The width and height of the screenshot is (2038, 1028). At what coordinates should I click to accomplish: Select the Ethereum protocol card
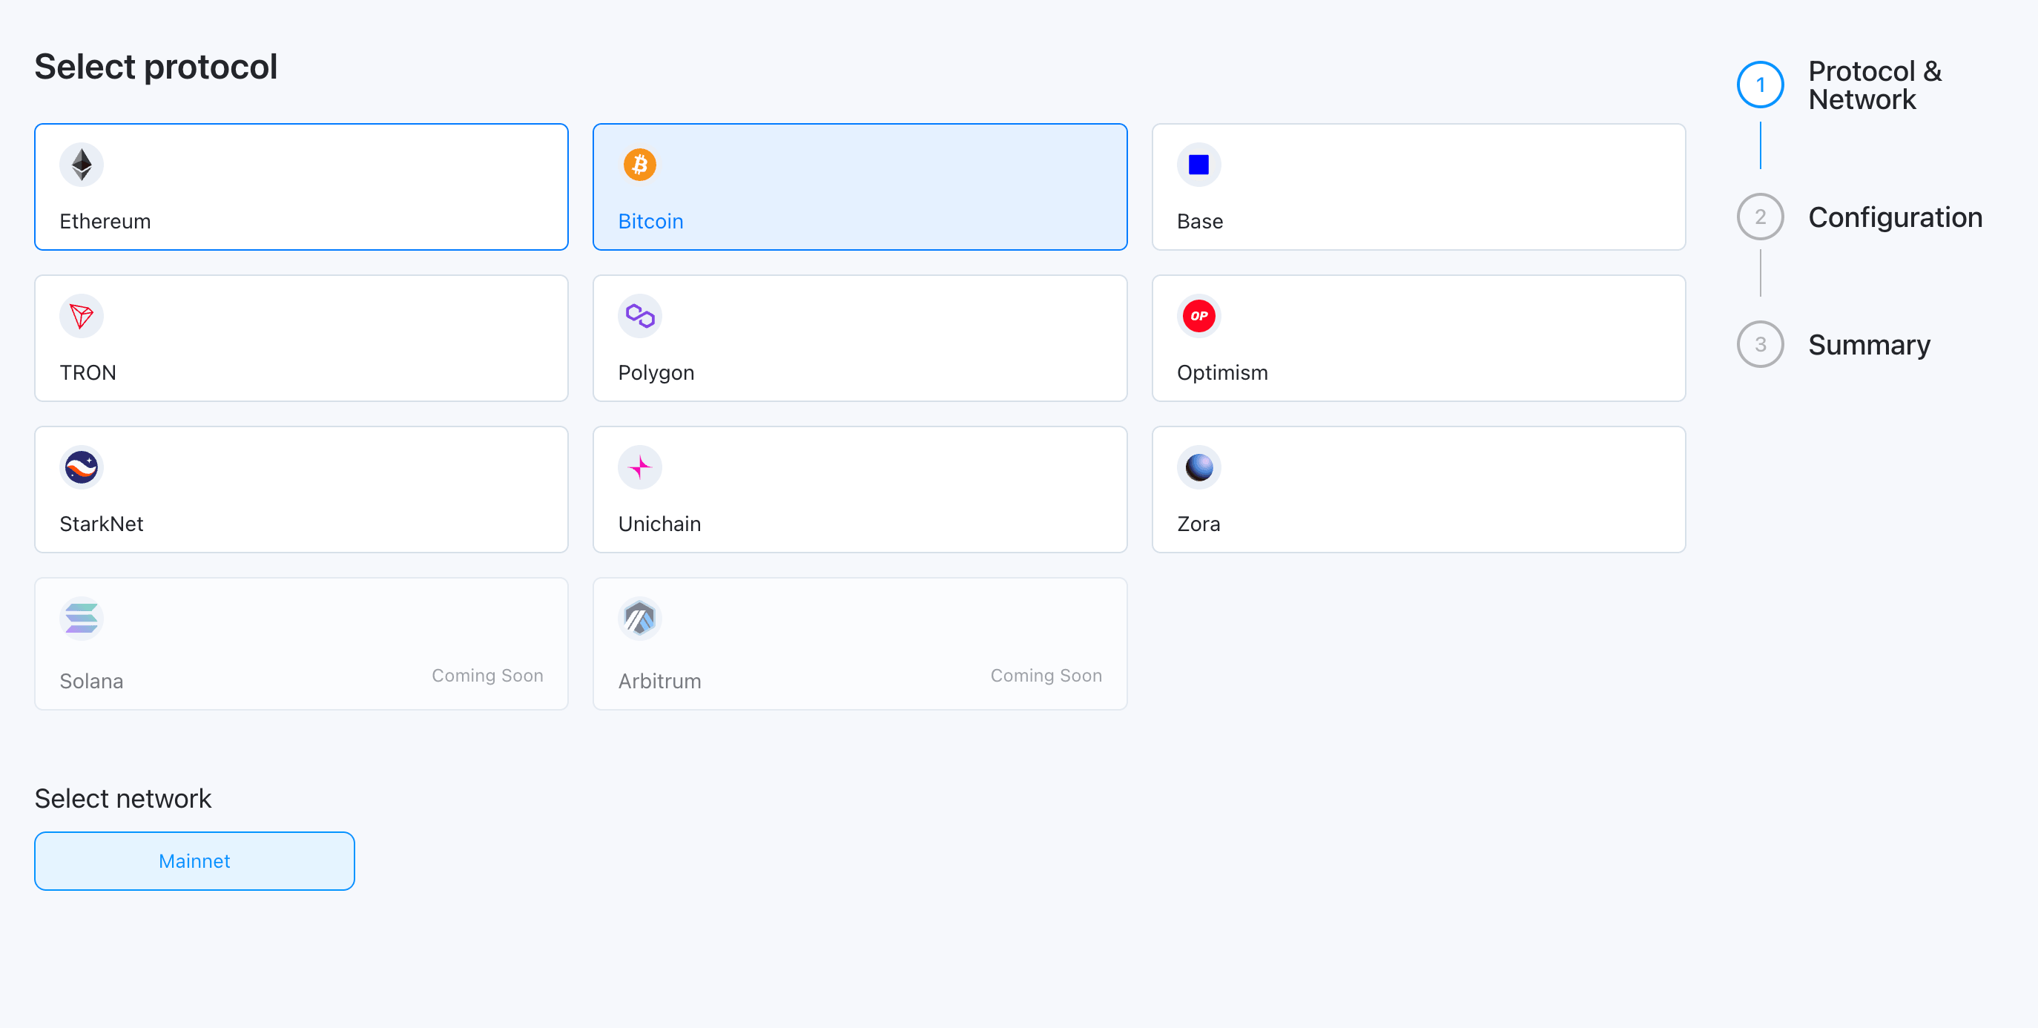(301, 187)
